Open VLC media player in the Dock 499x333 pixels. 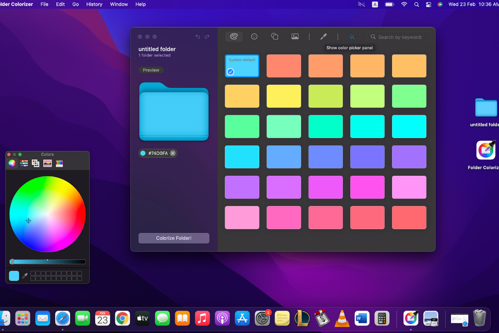pos(342,318)
